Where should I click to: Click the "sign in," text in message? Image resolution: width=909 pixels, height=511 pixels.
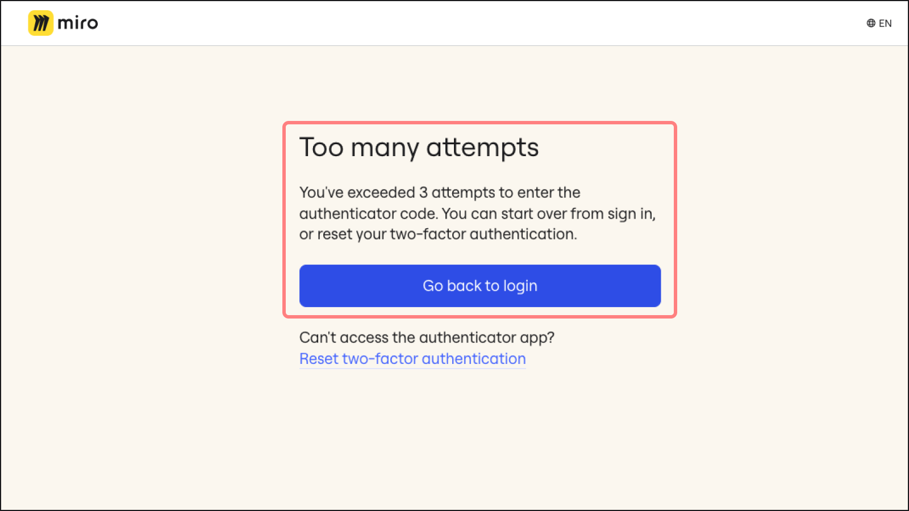pyautogui.click(x=631, y=214)
